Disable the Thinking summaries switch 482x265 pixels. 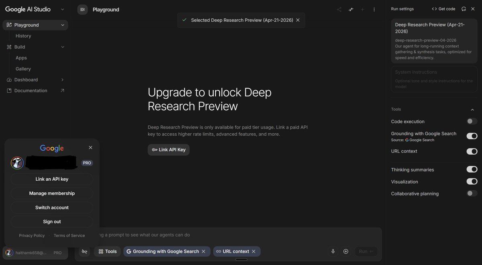click(x=472, y=169)
